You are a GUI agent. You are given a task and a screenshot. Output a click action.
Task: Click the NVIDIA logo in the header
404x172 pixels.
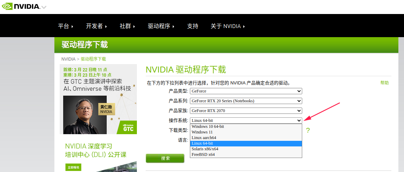(x=21, y=6)
